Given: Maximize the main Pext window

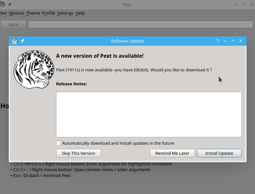Looking at the screenshot, I should tap(244, 5).
